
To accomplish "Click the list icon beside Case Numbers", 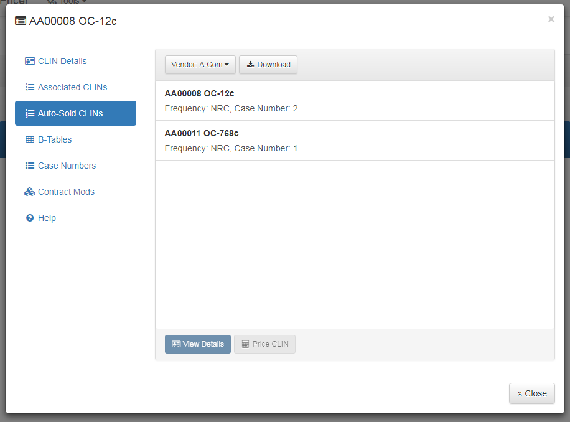I will 30,166.
